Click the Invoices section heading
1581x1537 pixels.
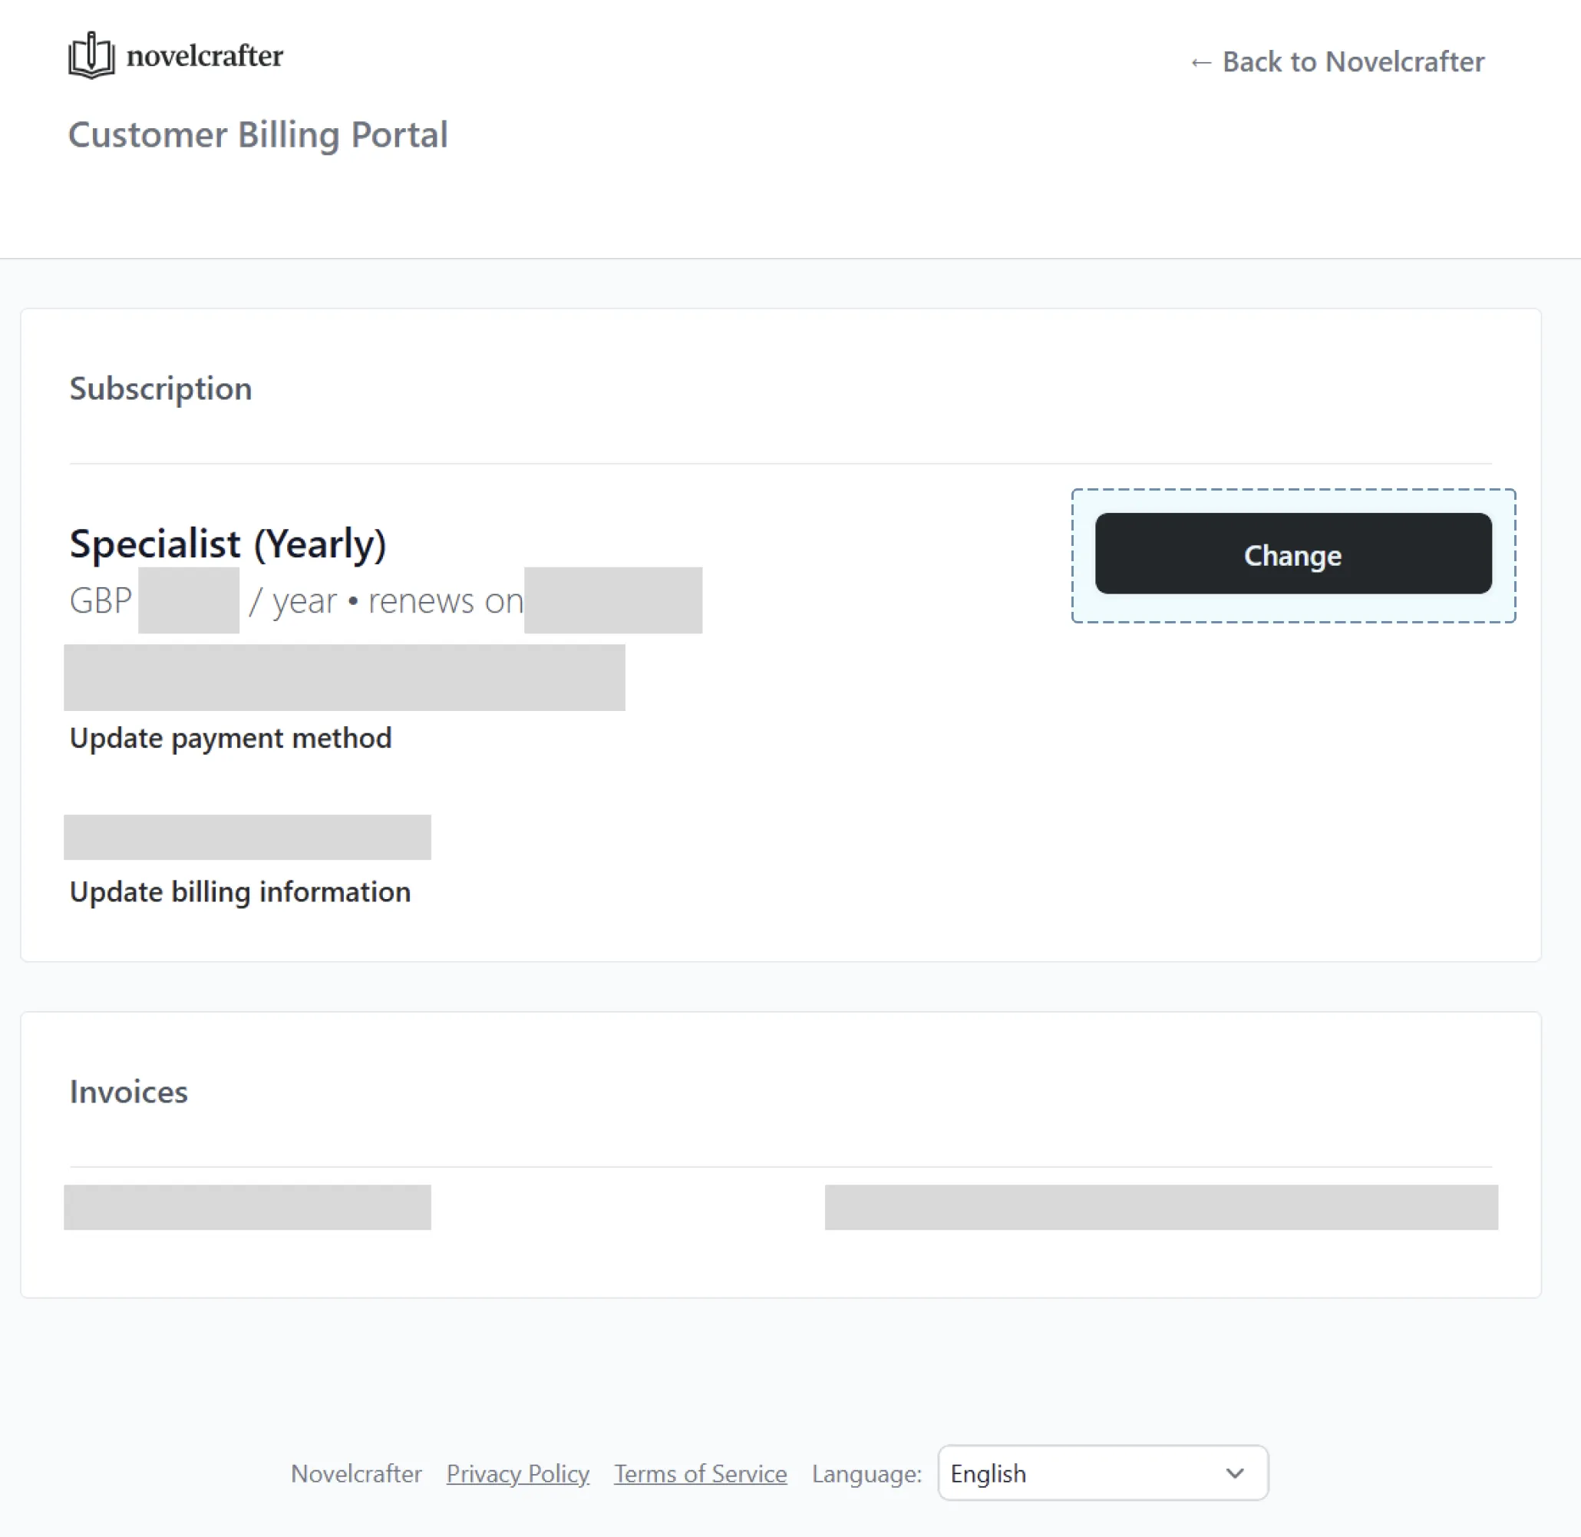127,1092
